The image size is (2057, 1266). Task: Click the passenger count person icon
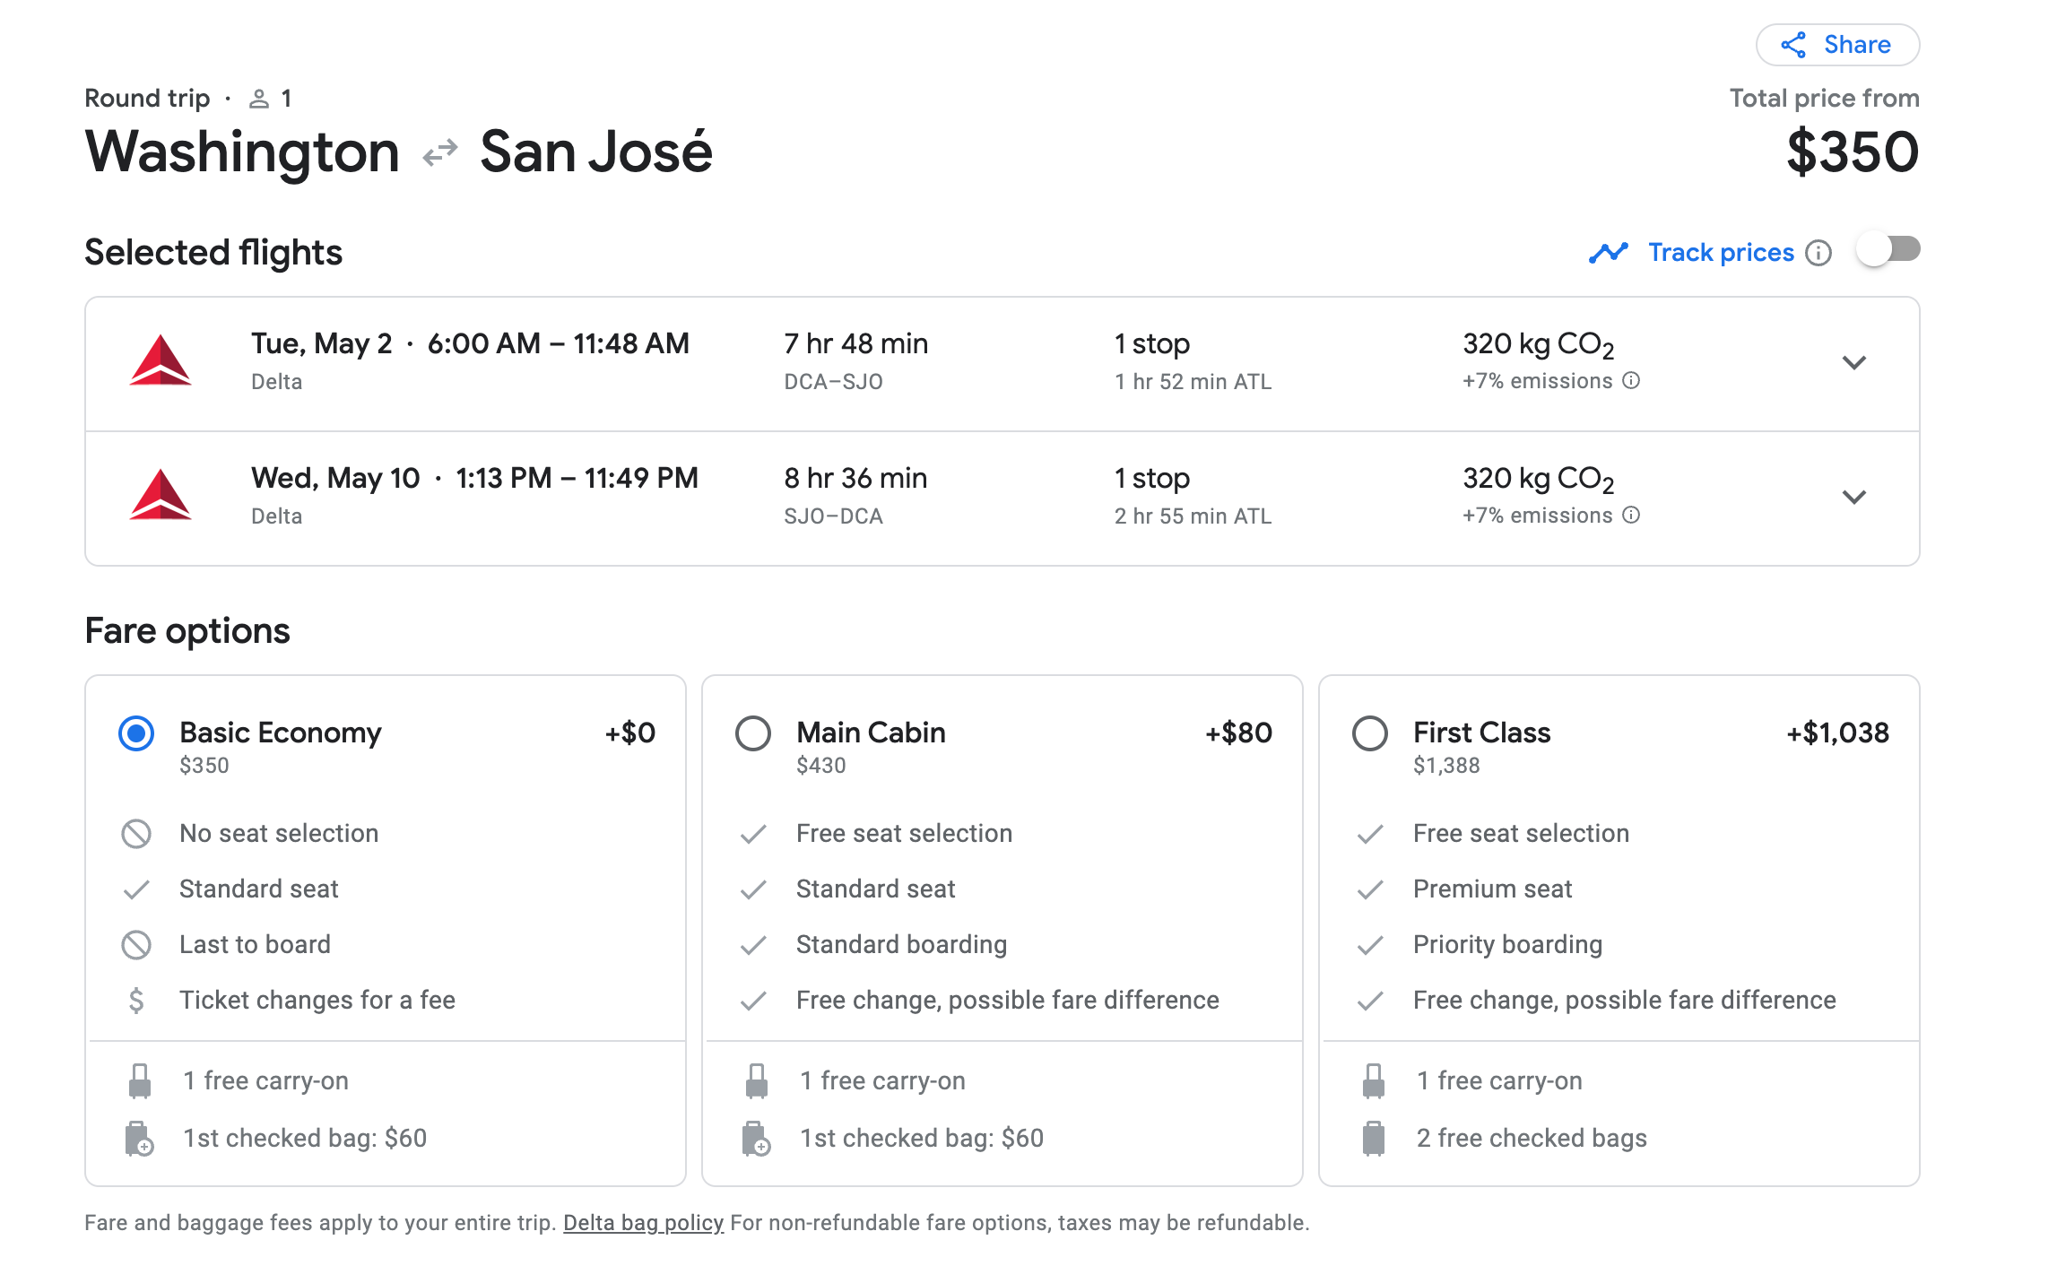tap(259, 99)
